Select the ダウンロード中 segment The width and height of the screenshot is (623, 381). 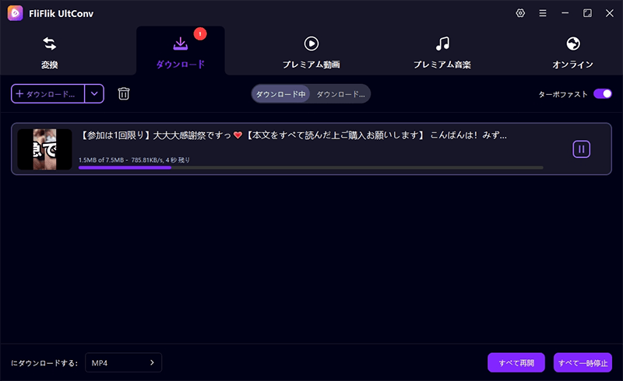click(x=280, y=94)
